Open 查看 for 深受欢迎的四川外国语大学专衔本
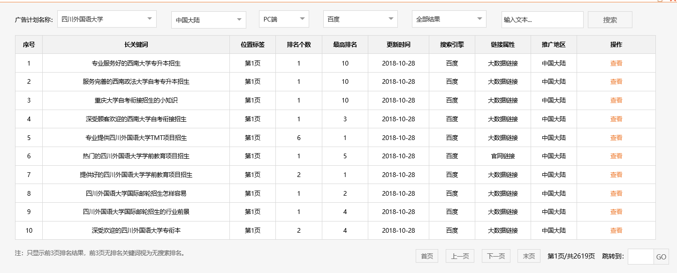The width and height of the screenshot is (677, 273). coord(616,230)
